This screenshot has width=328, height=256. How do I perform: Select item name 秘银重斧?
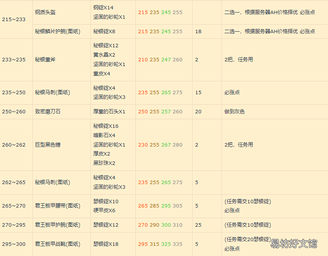(x=45, y=60)
